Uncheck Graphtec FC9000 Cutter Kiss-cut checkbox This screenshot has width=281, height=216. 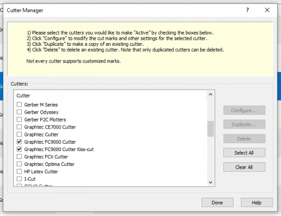point(19,149)
